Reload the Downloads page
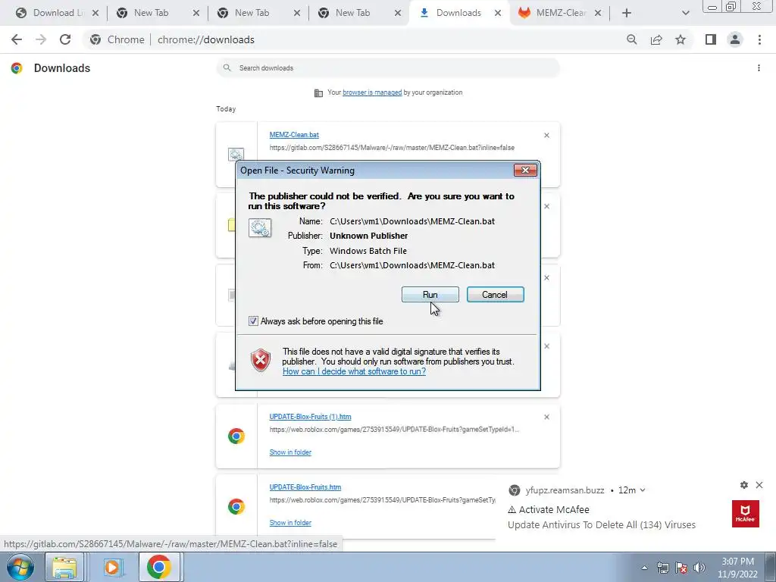Image resolution: width=776 pixels, height=582 pixels. (65, 39)
